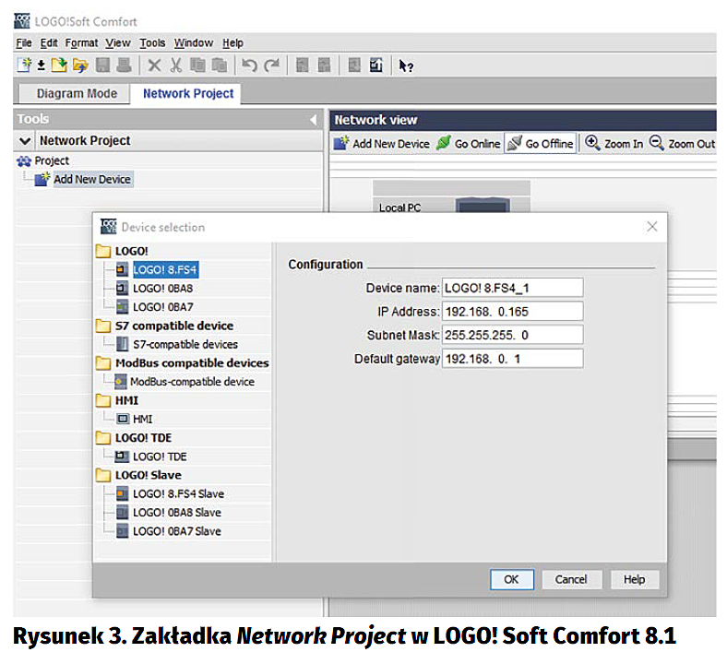This screenshot has width=727, height=664.
Task: Choose LOGO! TDE device entry
Action: pyautogui.click(x=159, y=456)
